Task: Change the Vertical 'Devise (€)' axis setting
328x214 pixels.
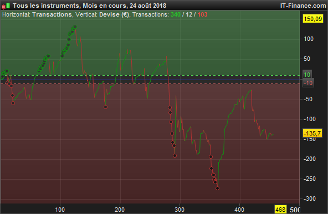Action: coord(114,14)
